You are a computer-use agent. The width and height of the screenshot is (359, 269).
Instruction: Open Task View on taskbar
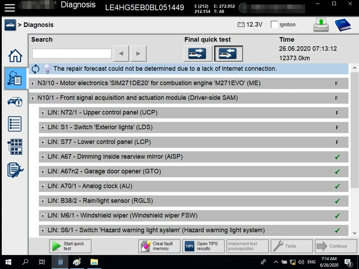[x=42, y=262]
